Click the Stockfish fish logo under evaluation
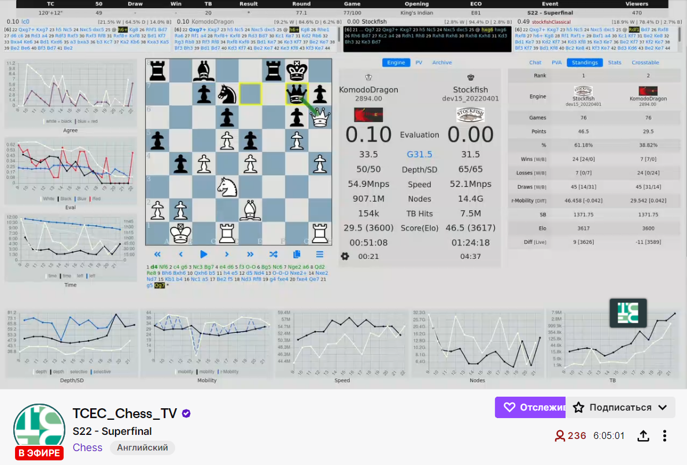The image size is (687, 465). click(x=470, y=115)
